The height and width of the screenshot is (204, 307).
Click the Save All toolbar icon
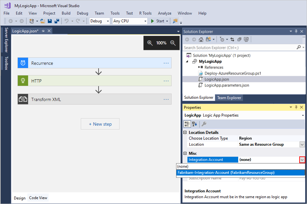pos(56,21)
